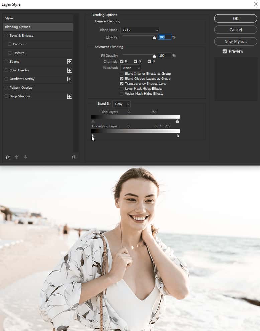This screenshot has height=331, width=260.
Task: Click the delete effect trash icon
Action: tap(74, 157)
